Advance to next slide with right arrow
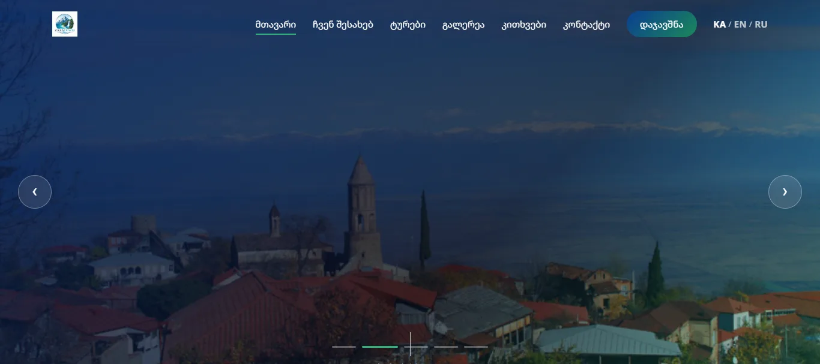The width and height of the screenshot is (820, 364). click(x=785, y=192)
